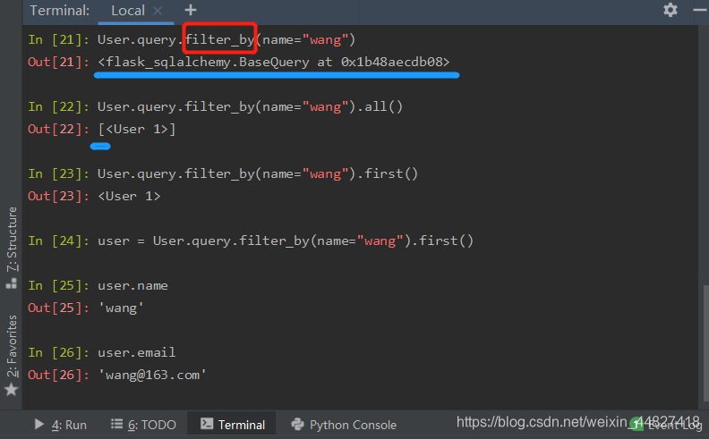Screen dimensions: 709x439
Task: Open the Structure side panel
Action: [12, 239]
